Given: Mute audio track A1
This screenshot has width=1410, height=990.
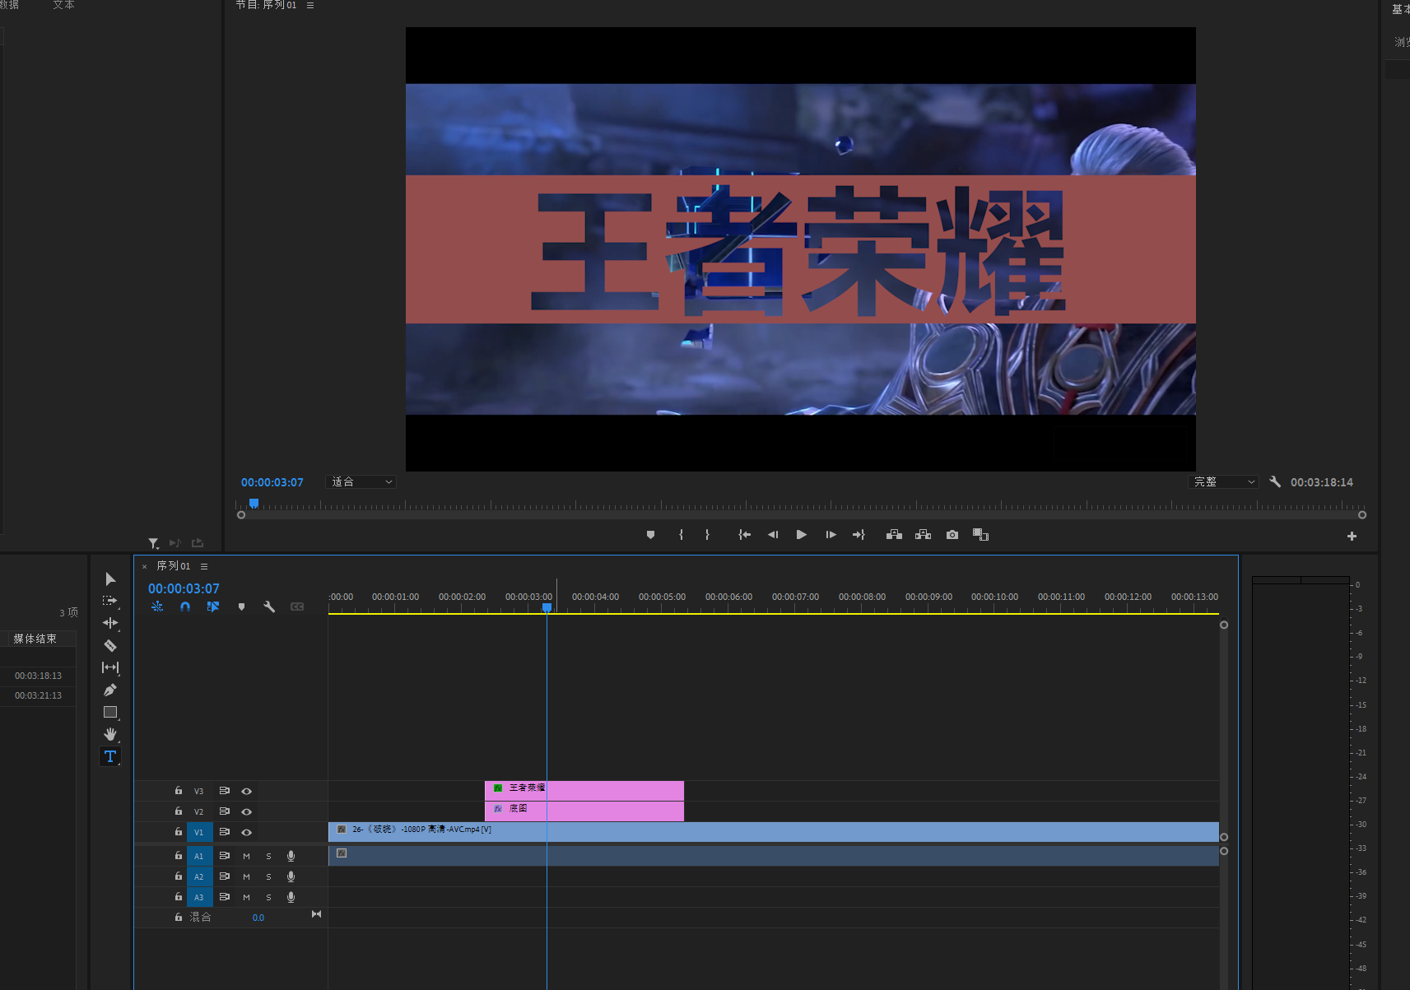Looking at the screenshot, I should click(x=246, y=856).
